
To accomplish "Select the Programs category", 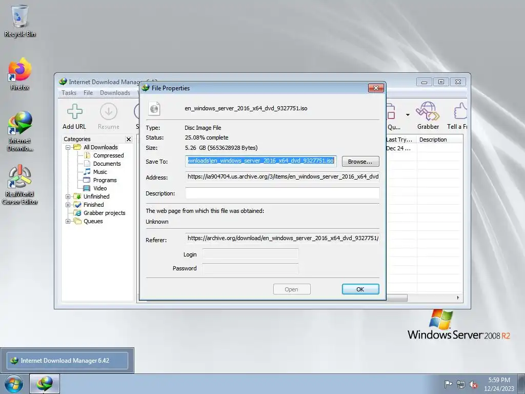I will pos(105,180).
